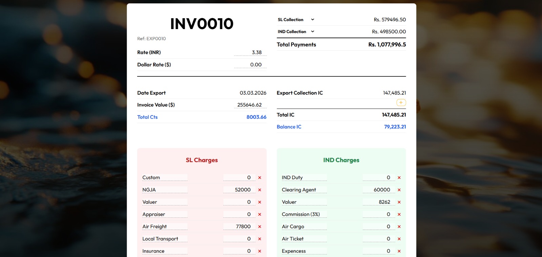Rename the Air Freight charge label
This screenshot has height=257, width=542.
click(x=165, y=227)
